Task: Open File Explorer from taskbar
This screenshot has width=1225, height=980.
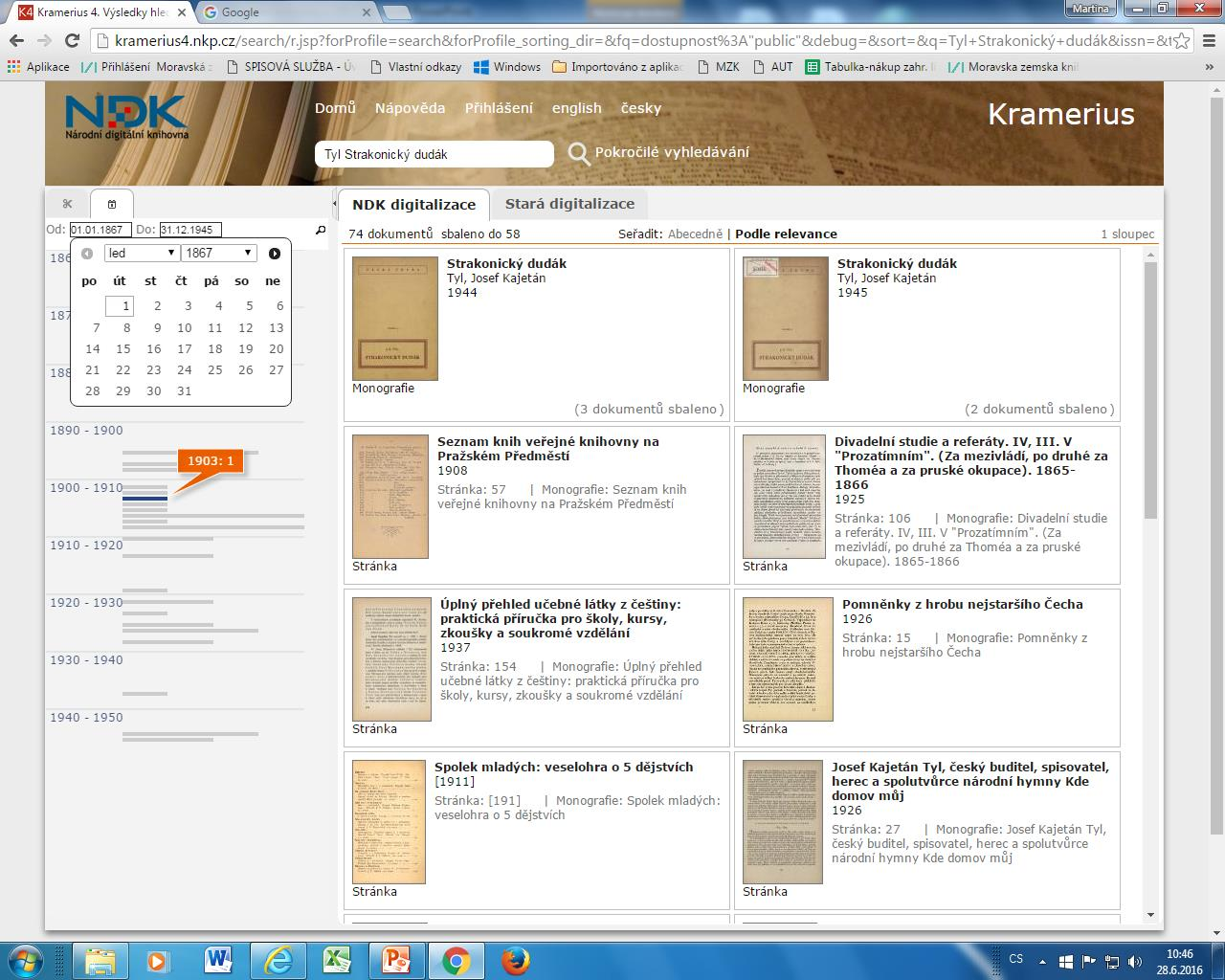Action: (100, 960)
